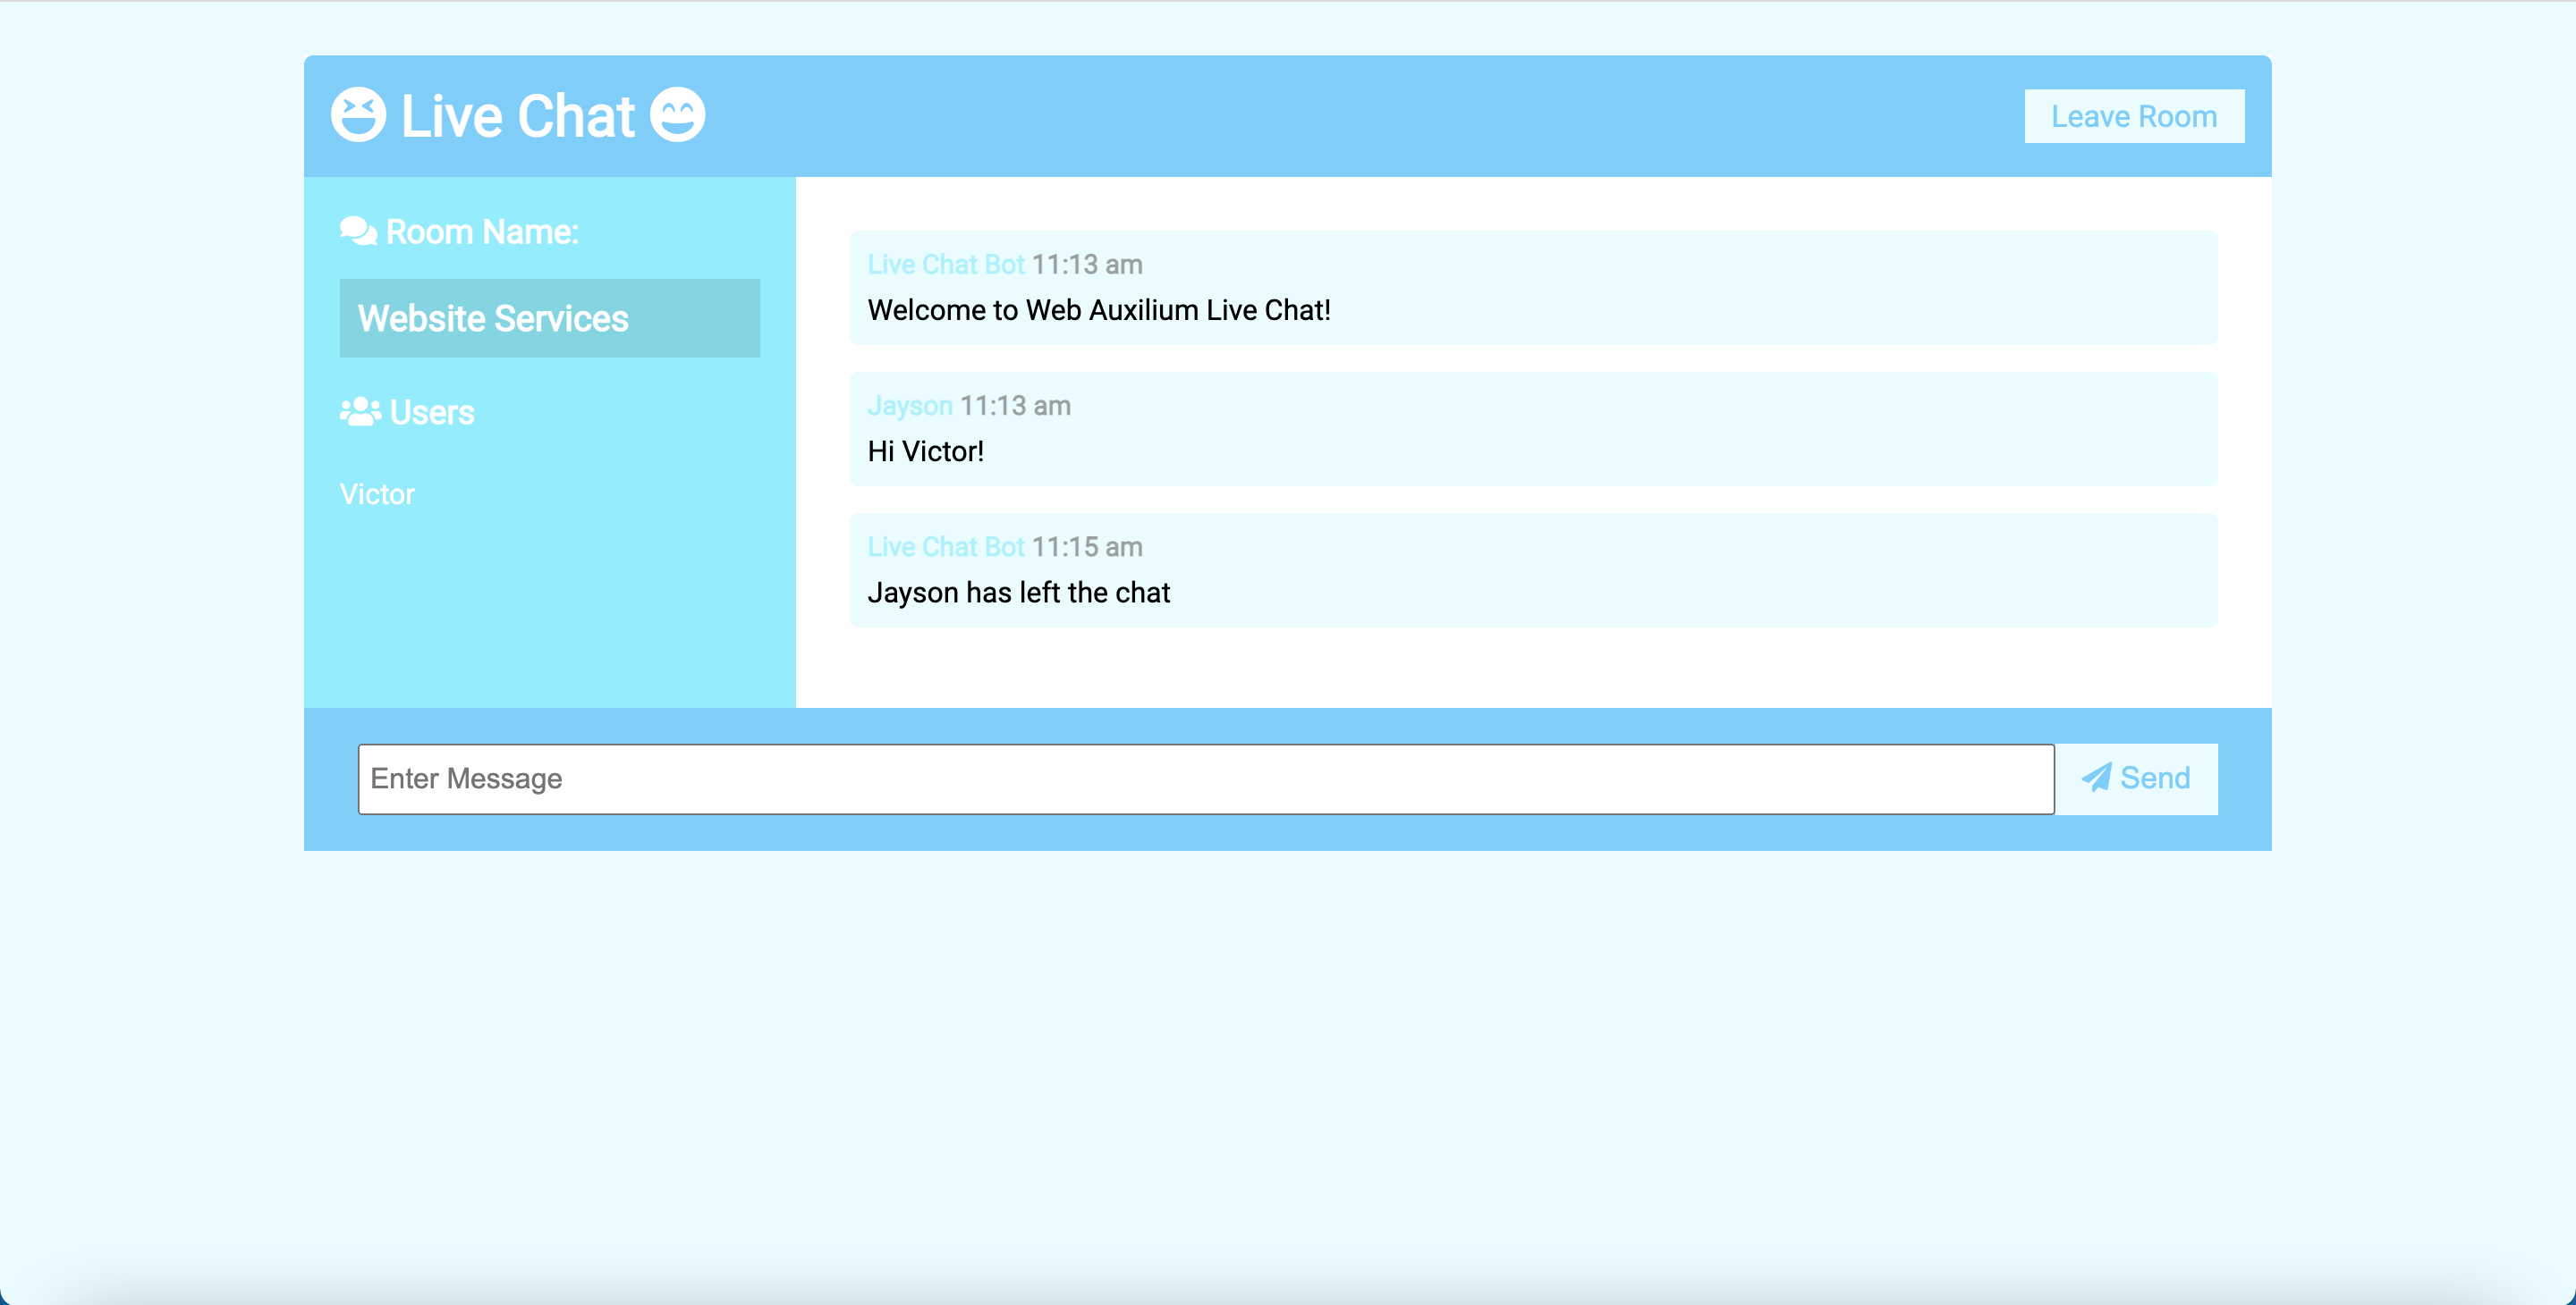2576x1305 pixels.
Task: Click the 'Hi Victor!' message
Action: [x=925, y=451]
